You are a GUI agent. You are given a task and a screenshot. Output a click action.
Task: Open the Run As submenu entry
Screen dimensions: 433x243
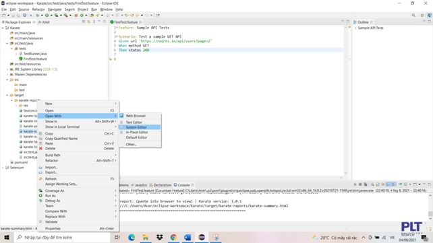(x=78, y=196)
